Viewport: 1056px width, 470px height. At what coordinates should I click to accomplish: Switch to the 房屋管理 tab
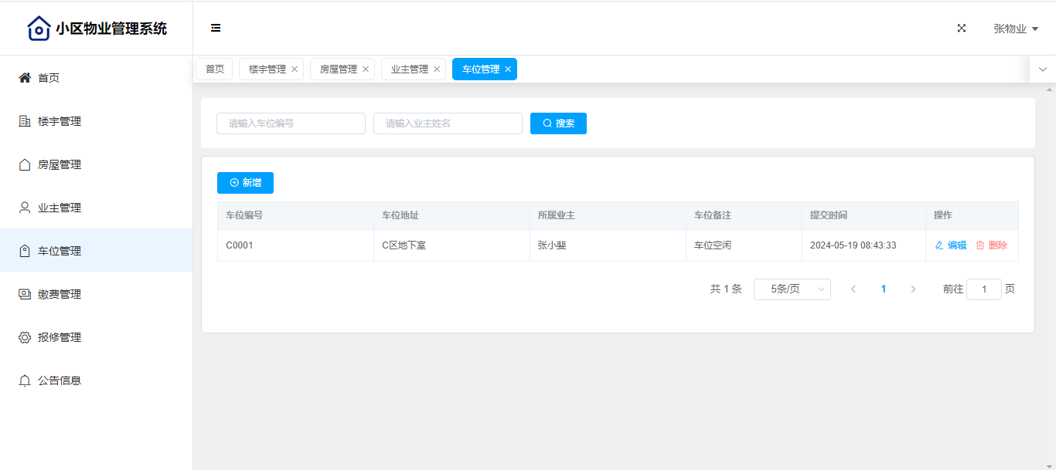click(x=338, y=69)
